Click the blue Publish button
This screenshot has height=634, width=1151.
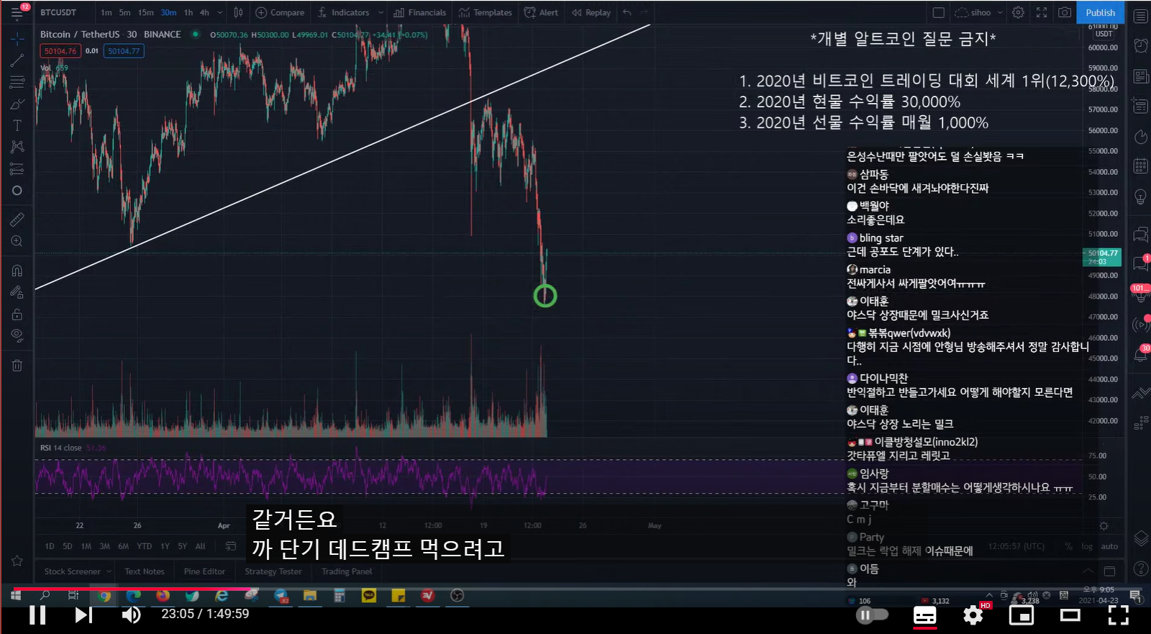click(1101, 12)
